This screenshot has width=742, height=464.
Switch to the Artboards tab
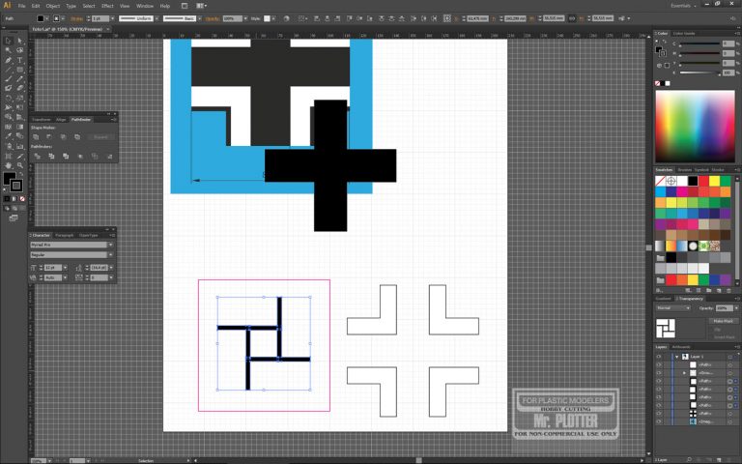[680, 346]
